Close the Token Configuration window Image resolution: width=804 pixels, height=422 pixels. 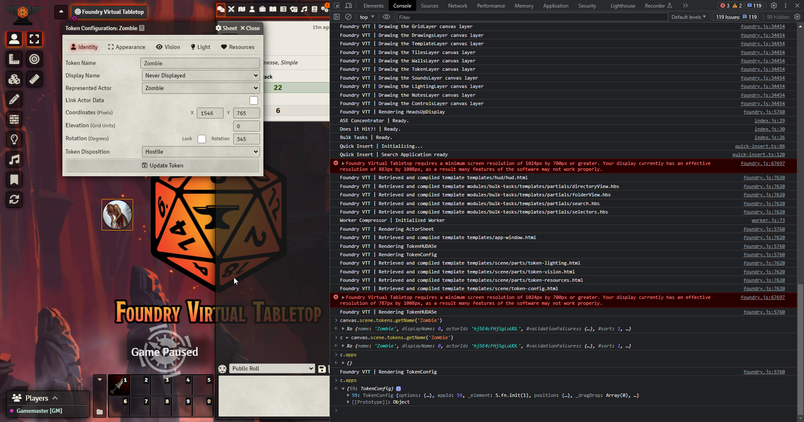(x=250, y=28)
